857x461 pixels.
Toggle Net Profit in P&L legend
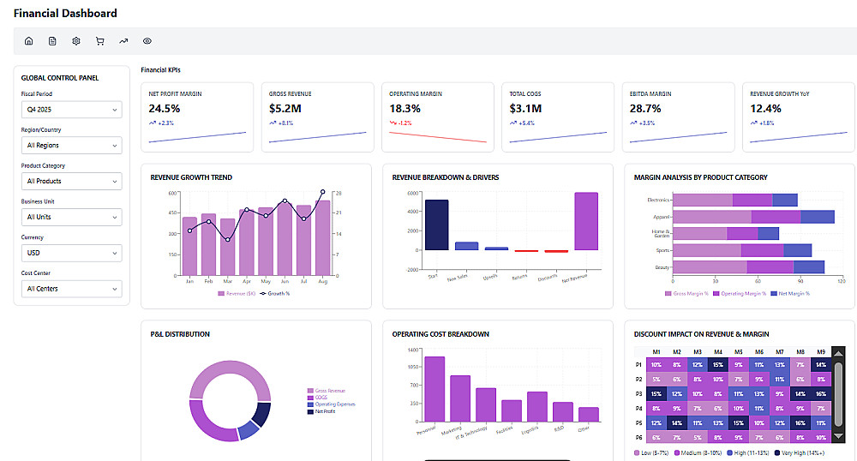point(321,411)
